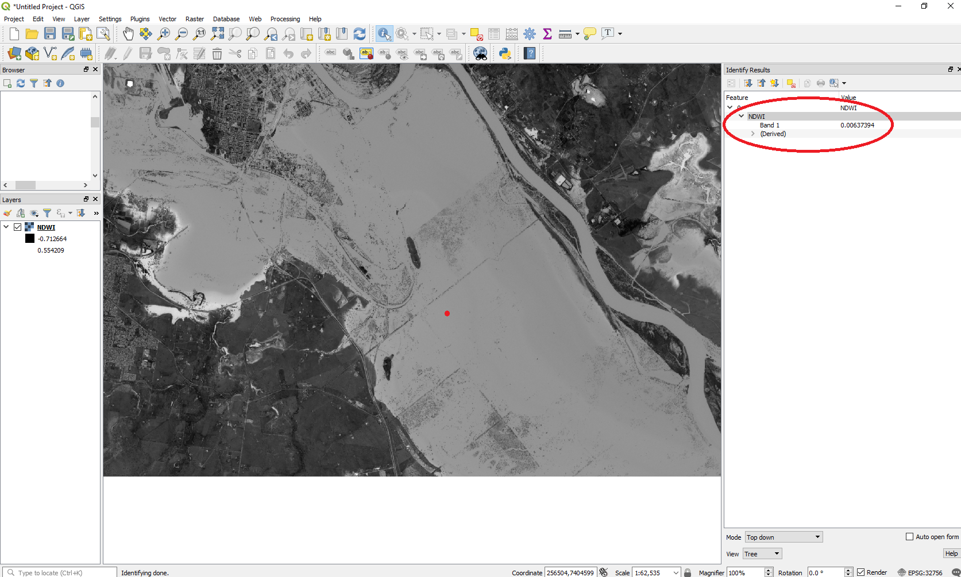Toggle the Render checkbox in status bar

tap(860, 572)
